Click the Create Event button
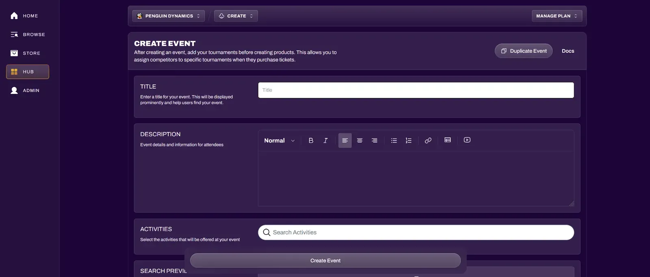The image size is (650, 277). 325,261
